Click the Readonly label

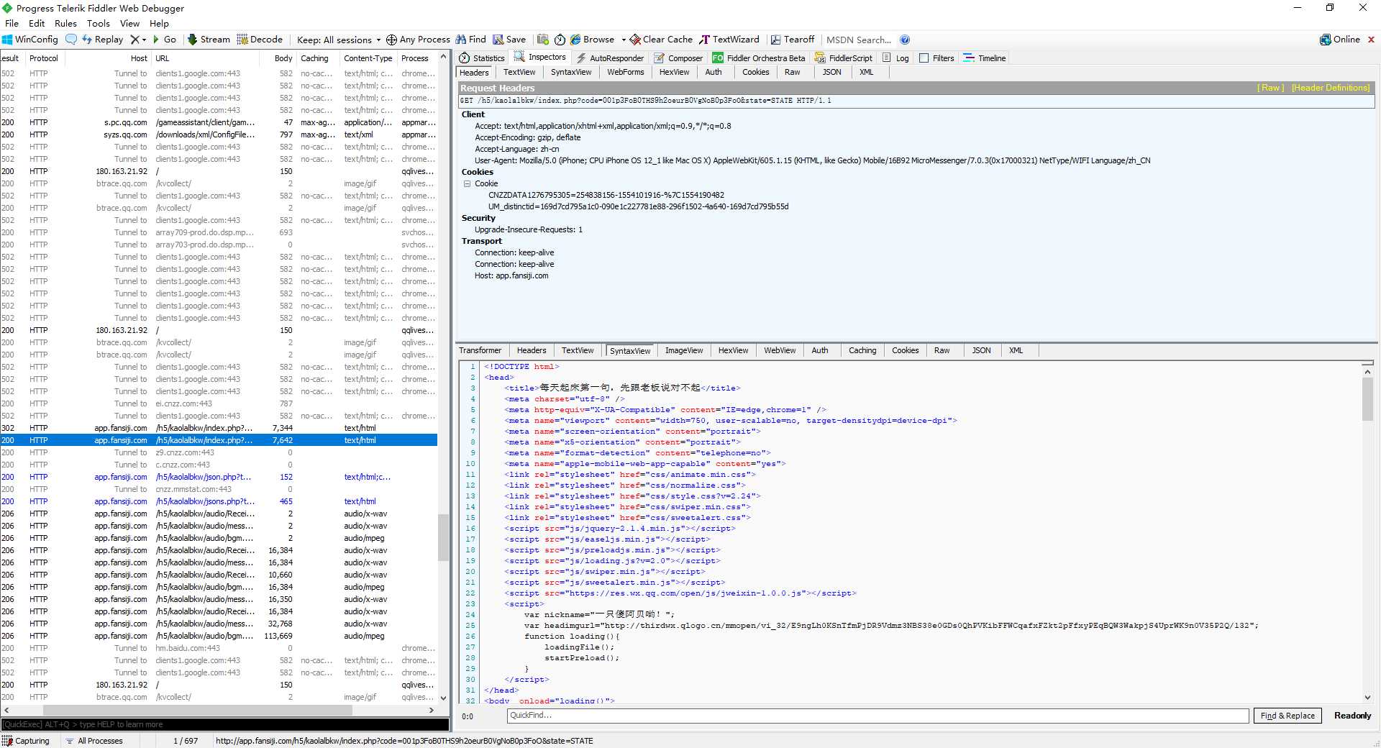point(1352,716)
